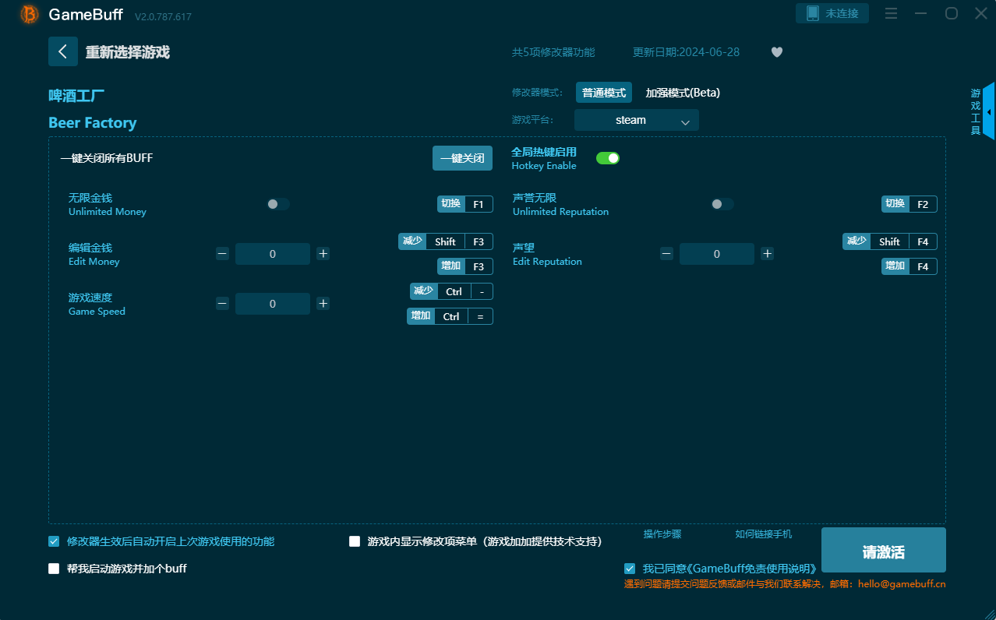Image resolution: width=996 pixels, height=620 pixels.
Task: Decrease Game Speed with minus icon
Action: 222,304
